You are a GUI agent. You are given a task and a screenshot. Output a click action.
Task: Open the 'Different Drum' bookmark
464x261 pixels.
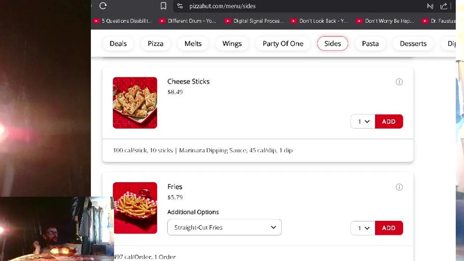tap(188, 21)
